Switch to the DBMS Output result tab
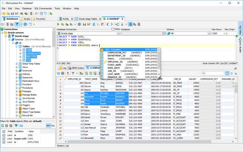The height and width of the screenshot is (152, 243). (76, 68)
